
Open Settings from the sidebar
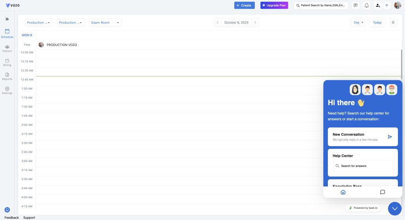click(x=7, y=90)
